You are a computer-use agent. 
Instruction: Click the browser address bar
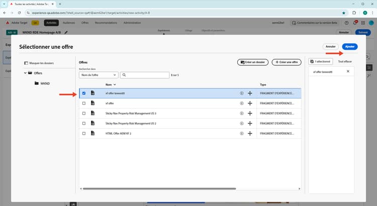point(185,13)
